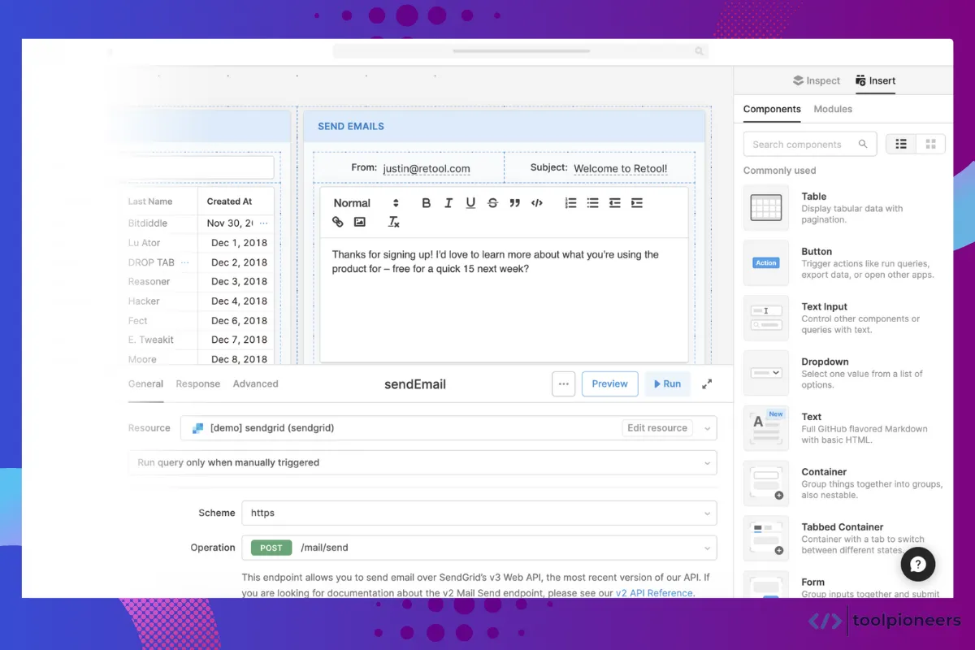Viewport: 975px width, 650px height.
Task: Click the Subject field Welcome to Retool
Action: click(x=621, y=169)
